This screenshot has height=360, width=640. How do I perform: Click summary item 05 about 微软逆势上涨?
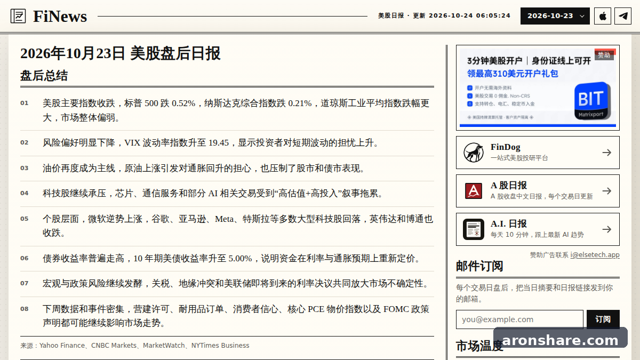point(227,226)
